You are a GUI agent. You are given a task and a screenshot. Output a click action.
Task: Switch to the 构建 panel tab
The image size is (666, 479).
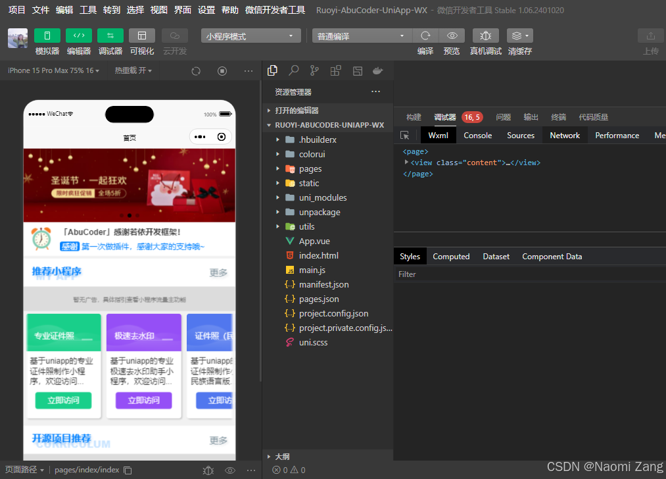pyautogui.click(x=414, y=117)
